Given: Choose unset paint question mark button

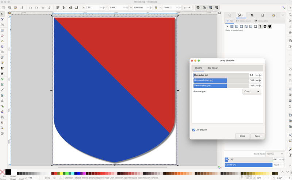Looking at the screenshot, I should coord(260,26).
